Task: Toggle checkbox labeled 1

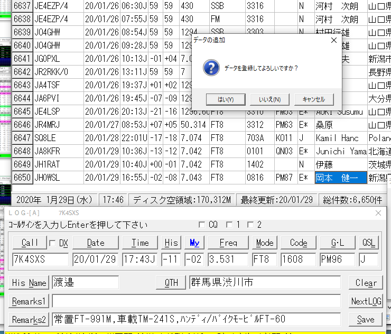Action: (229, 225)
